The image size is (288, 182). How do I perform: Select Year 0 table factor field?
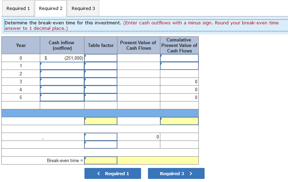coord(101,58)
